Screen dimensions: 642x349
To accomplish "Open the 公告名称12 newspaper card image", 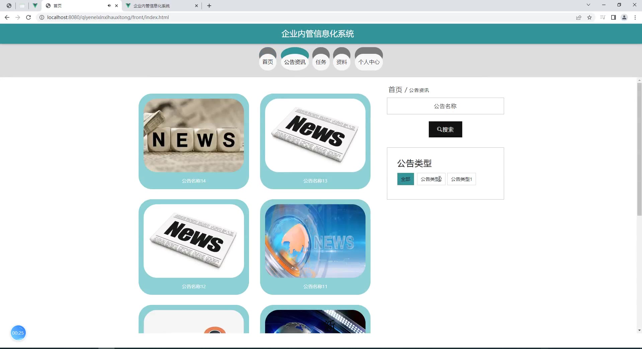I will (194, 241).
